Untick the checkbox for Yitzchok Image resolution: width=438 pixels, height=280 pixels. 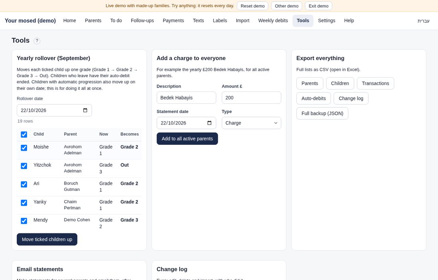tap(24, 166)
